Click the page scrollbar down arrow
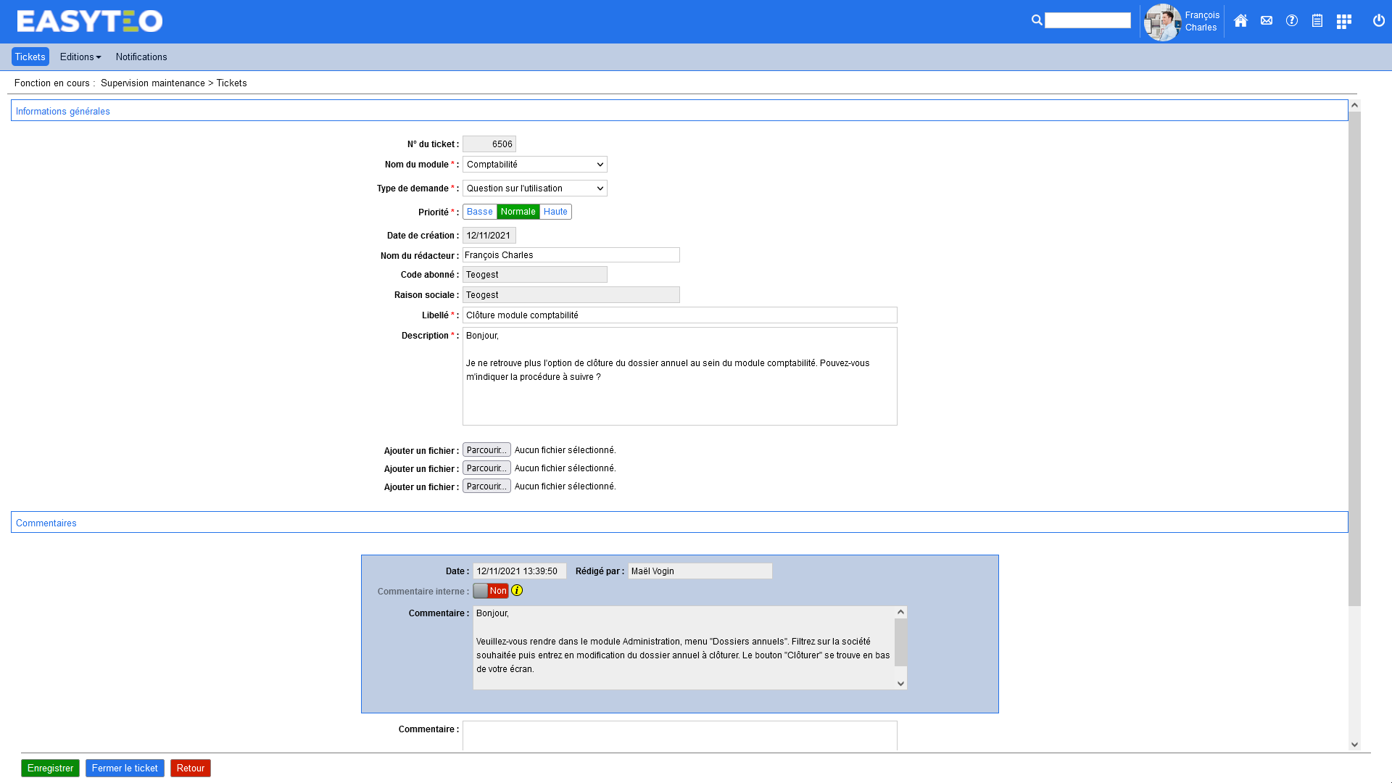 point(1354,745)
